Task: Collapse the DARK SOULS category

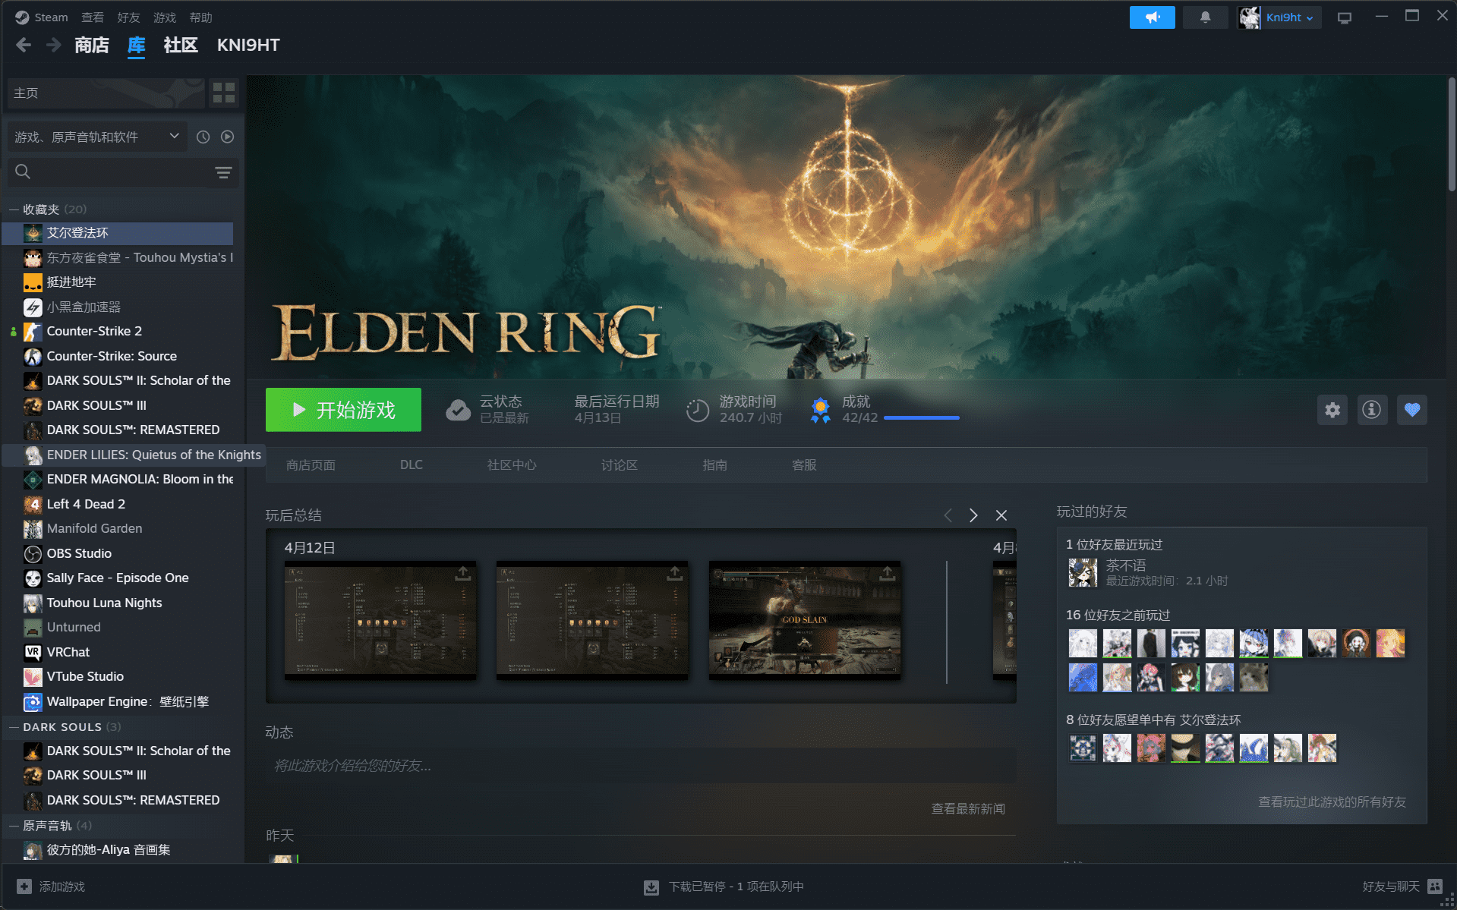Action: 14,727
